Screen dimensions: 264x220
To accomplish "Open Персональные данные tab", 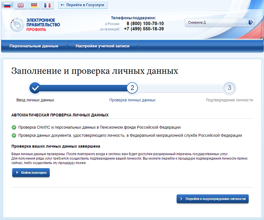I will 34,46.
